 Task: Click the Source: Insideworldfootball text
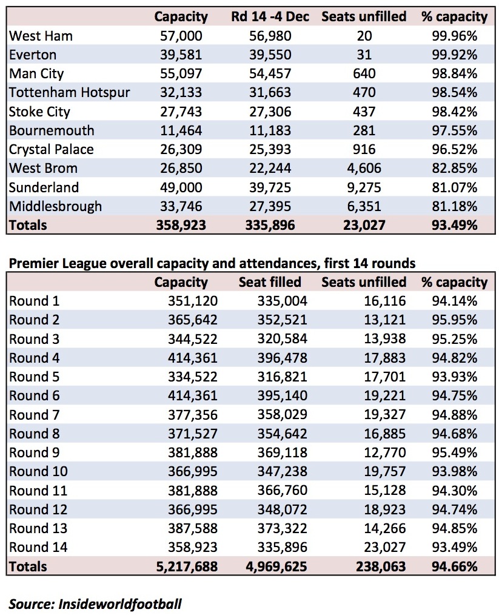[95, 604]
